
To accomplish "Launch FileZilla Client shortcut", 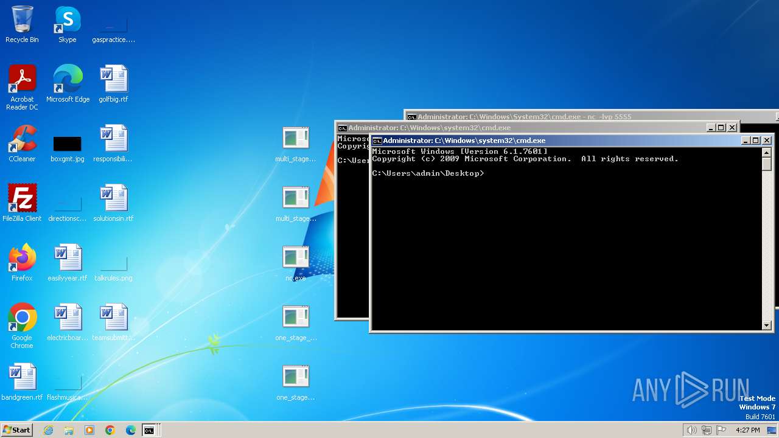I will tap(22, 203).
